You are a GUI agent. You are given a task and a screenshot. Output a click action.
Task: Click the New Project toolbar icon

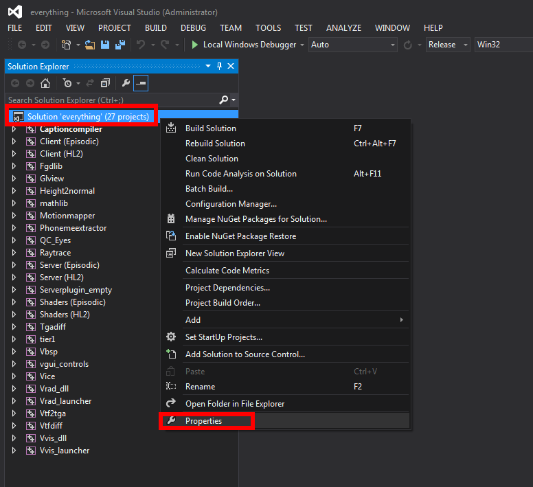pos(66,45)
